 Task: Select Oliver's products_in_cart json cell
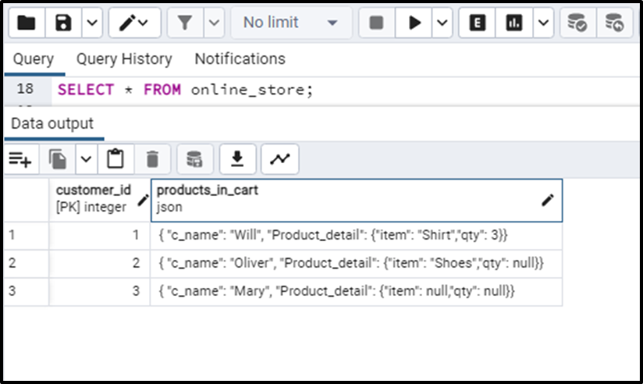point(357,263)
